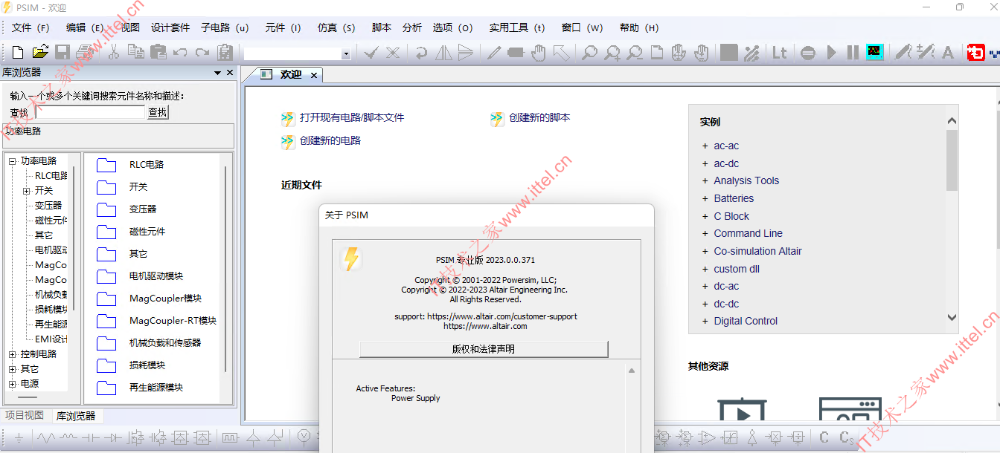Run the simulation with play icon
The image size is (1000, 453).
coord(832,53)
